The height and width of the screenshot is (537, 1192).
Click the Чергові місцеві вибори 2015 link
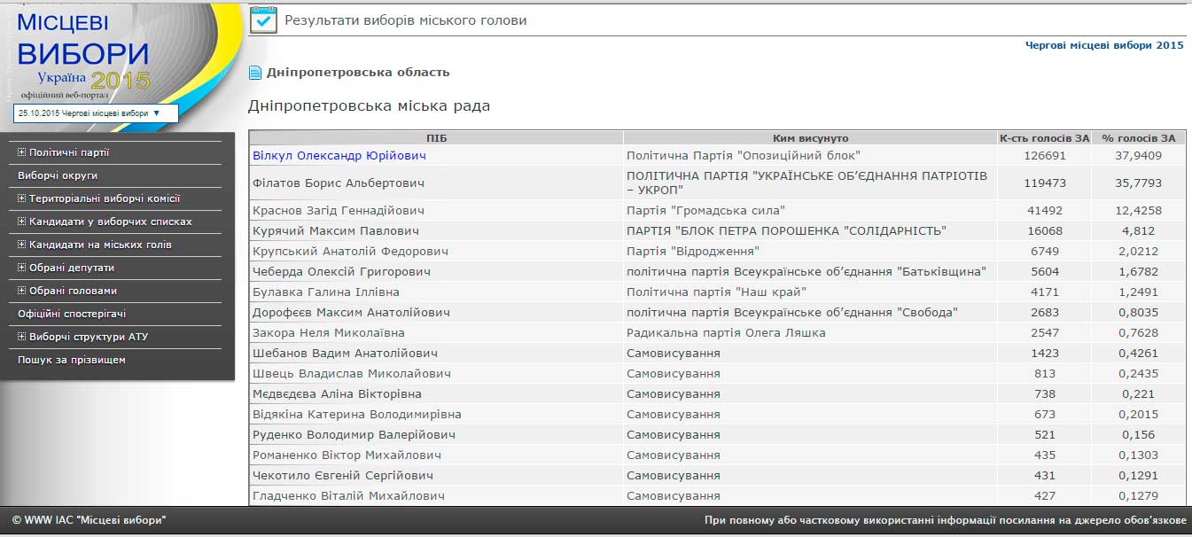click(1103, 45)
